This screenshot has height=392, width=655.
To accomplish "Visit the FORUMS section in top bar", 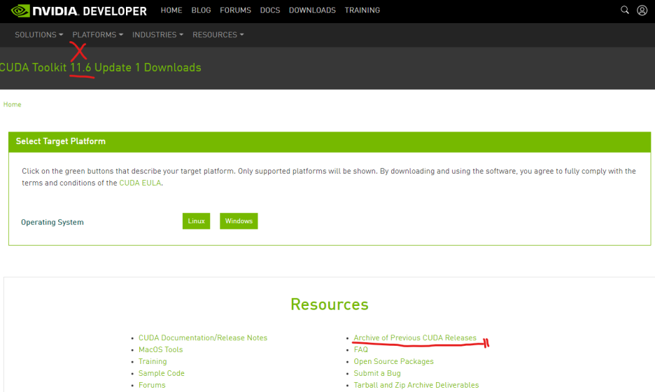I will 235,10.
